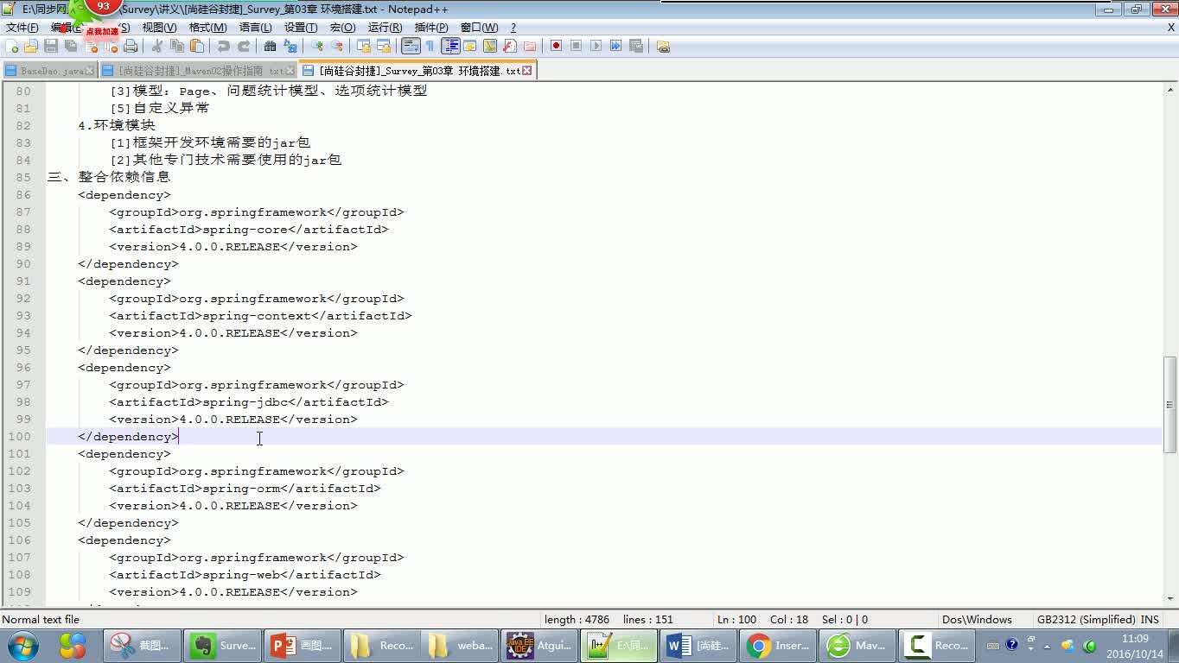Click the Synchronize Horizontal Scrolling icon
The image size is (1179, 663).
click(384, 47)
